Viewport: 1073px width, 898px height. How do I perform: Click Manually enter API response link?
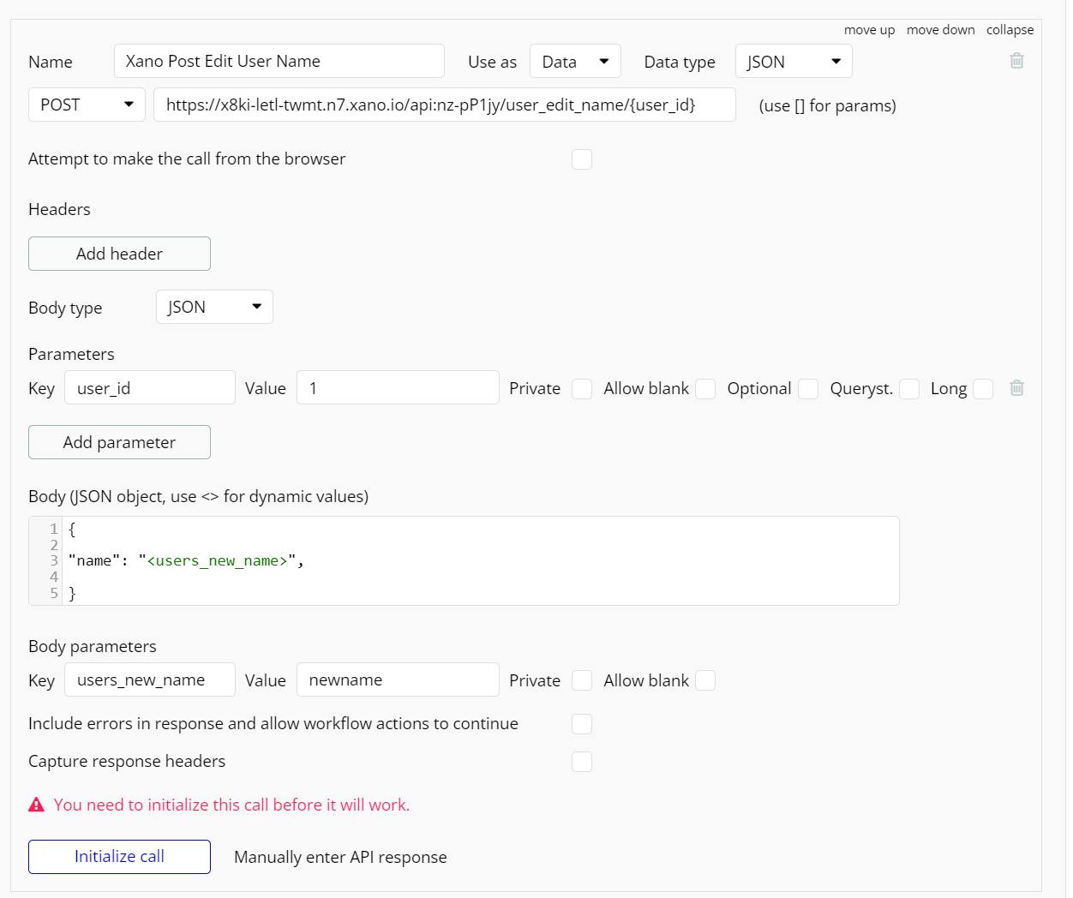(x=340, y=857)
